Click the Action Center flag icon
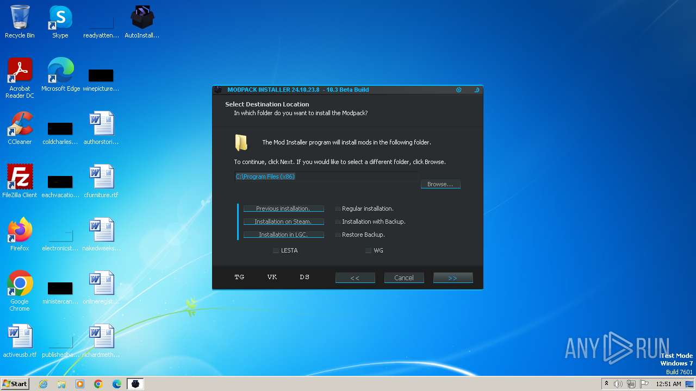Image resolution: width=696 pixels, height=391 pixels. 644,384
